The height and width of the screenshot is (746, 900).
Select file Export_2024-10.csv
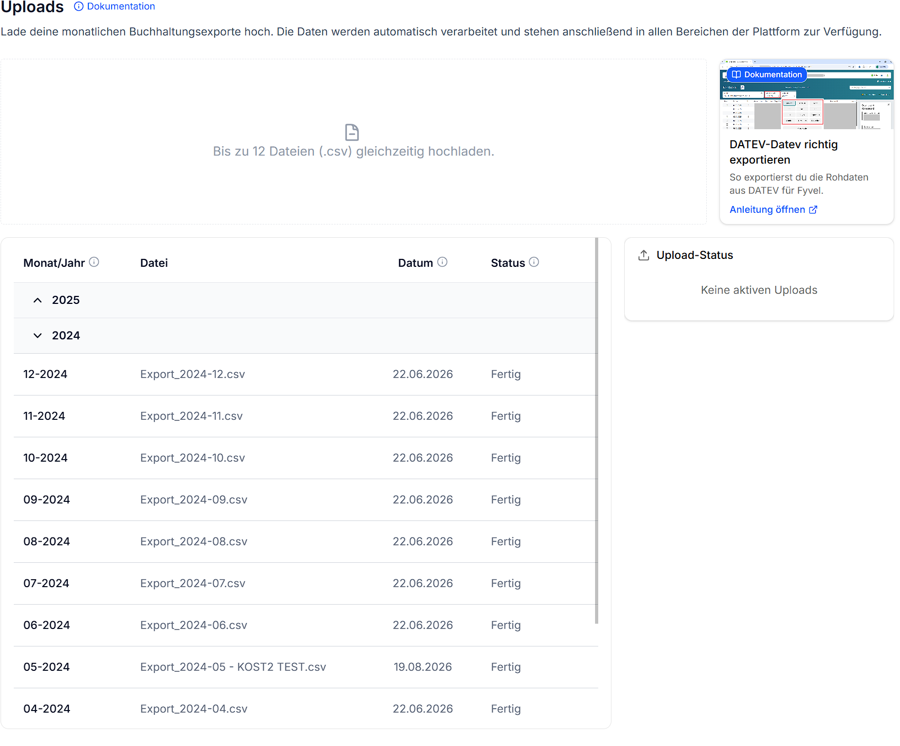point(193,458)
